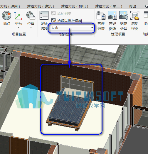Expand the 位置 dropdown arrow

31,28
